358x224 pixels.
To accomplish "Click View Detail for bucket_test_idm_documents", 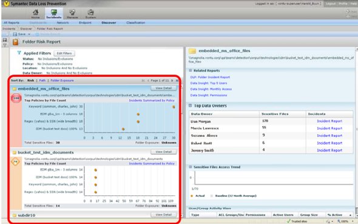I will pos(163,152).
